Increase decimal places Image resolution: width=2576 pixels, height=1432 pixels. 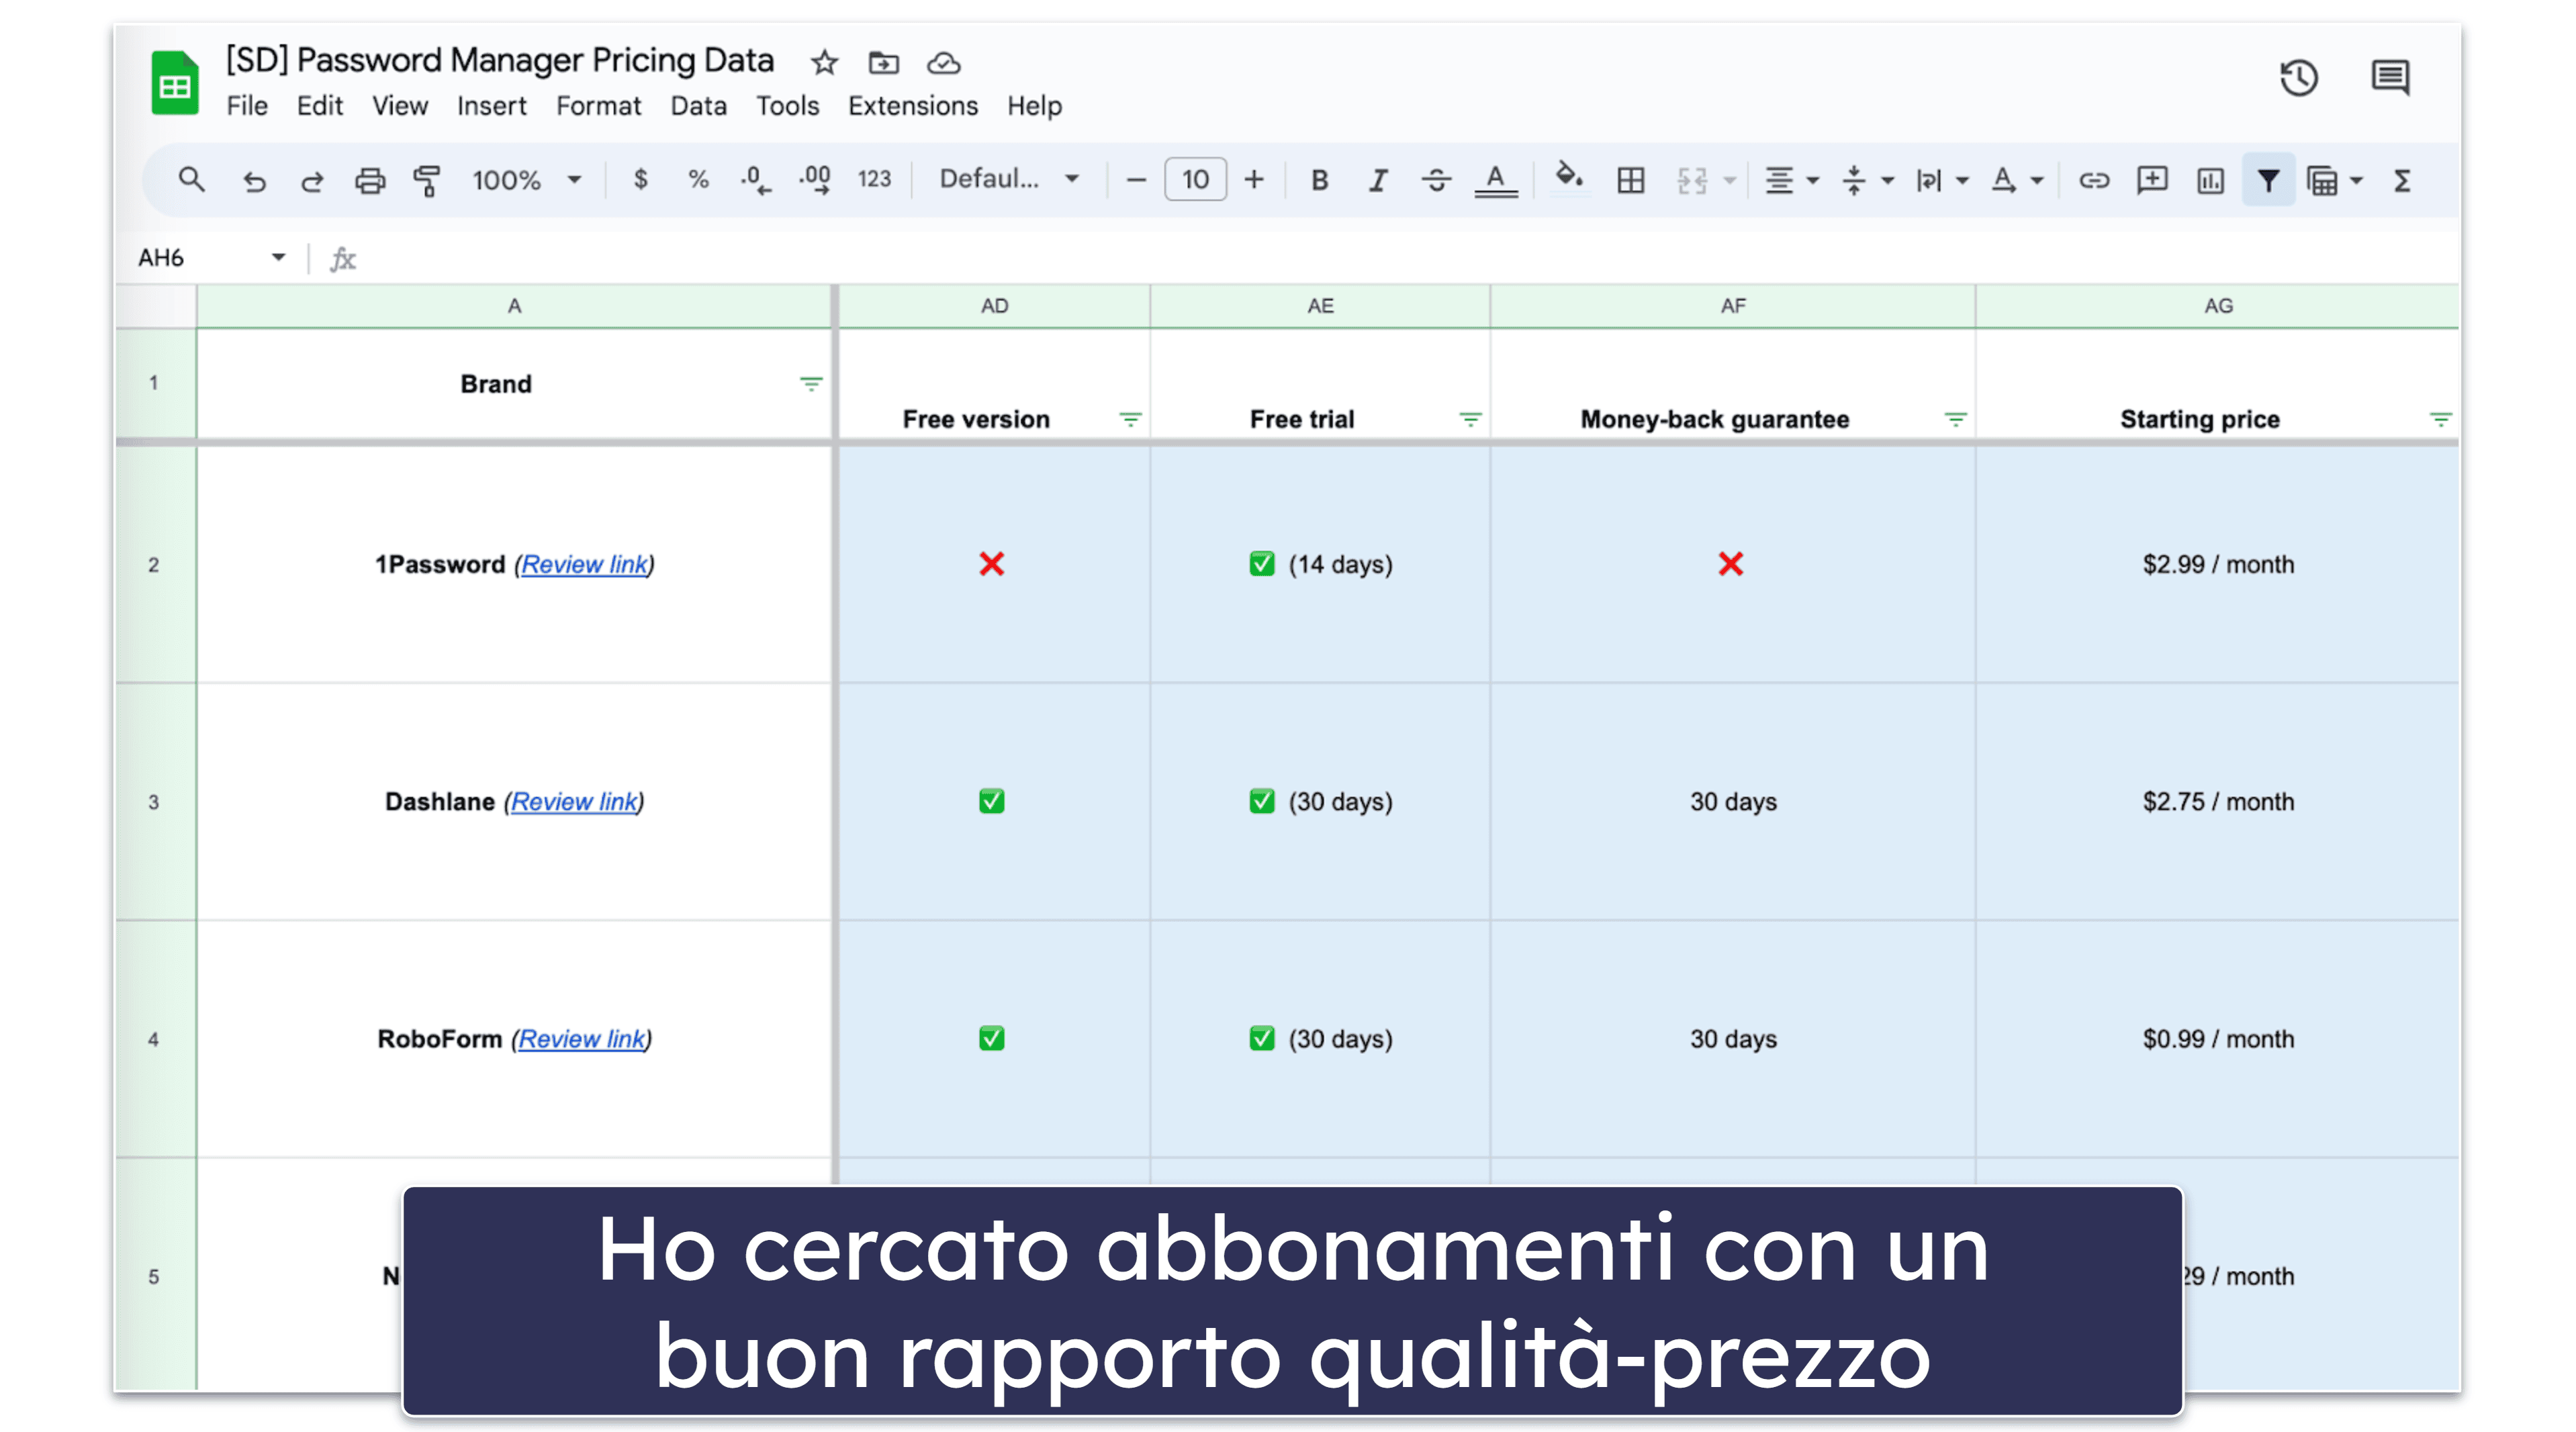click(815, 180)
